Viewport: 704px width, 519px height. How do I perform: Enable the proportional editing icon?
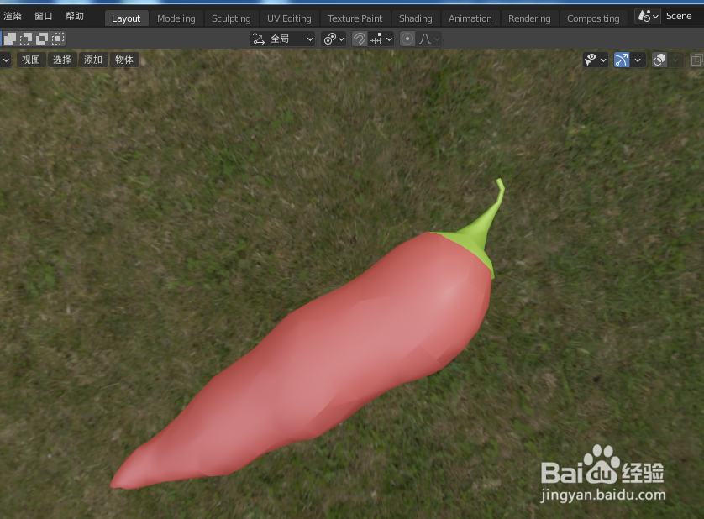pos(407,39)
